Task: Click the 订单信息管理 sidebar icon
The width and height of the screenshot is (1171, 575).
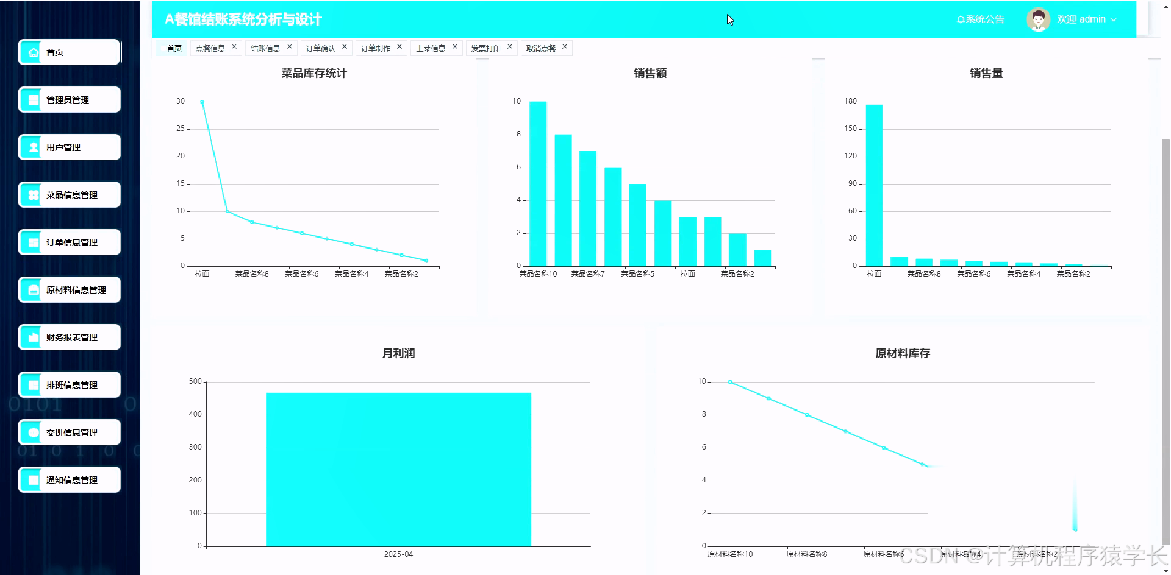Action: [34, 242]
